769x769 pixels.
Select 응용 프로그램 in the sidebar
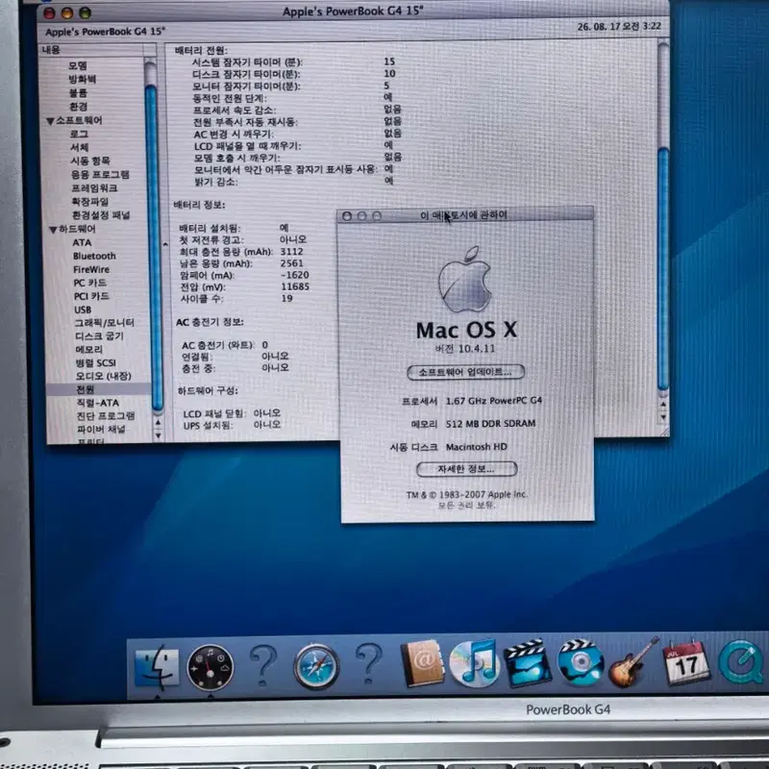click(x=101, y=175)
